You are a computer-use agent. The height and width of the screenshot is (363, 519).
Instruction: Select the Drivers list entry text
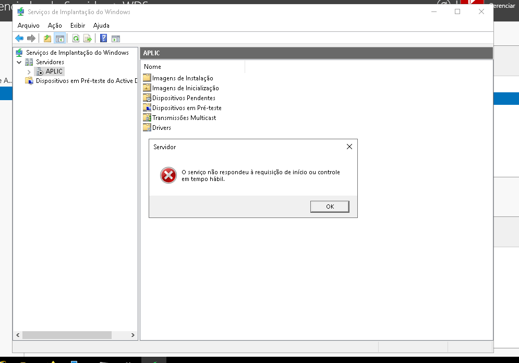click(162, 128)
